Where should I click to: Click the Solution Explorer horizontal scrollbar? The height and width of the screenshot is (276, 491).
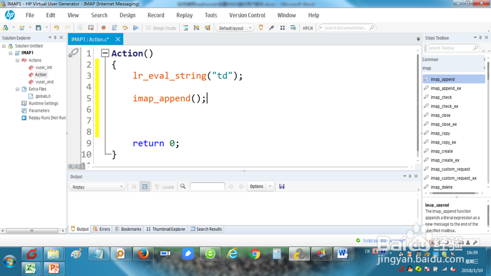click(x=32, y=231)
